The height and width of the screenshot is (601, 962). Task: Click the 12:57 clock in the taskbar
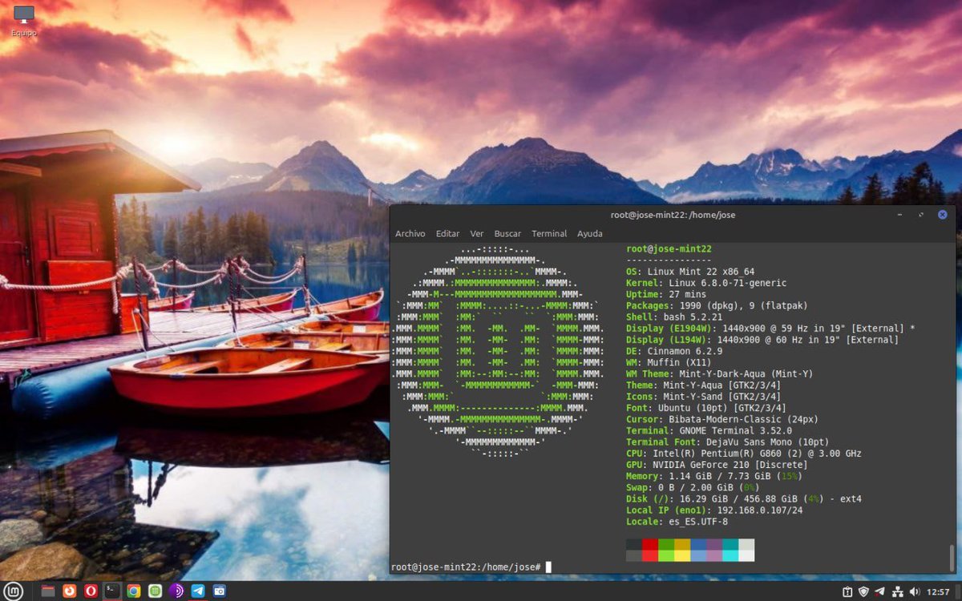pos(938,593)
